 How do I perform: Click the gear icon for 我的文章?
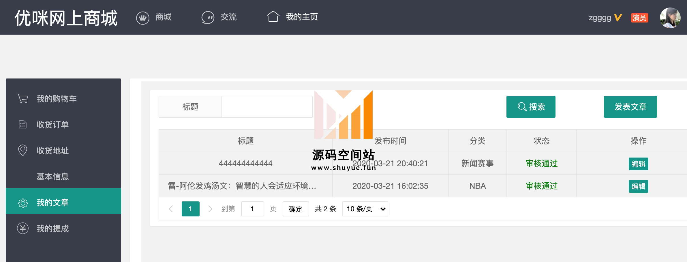point(23,203)
